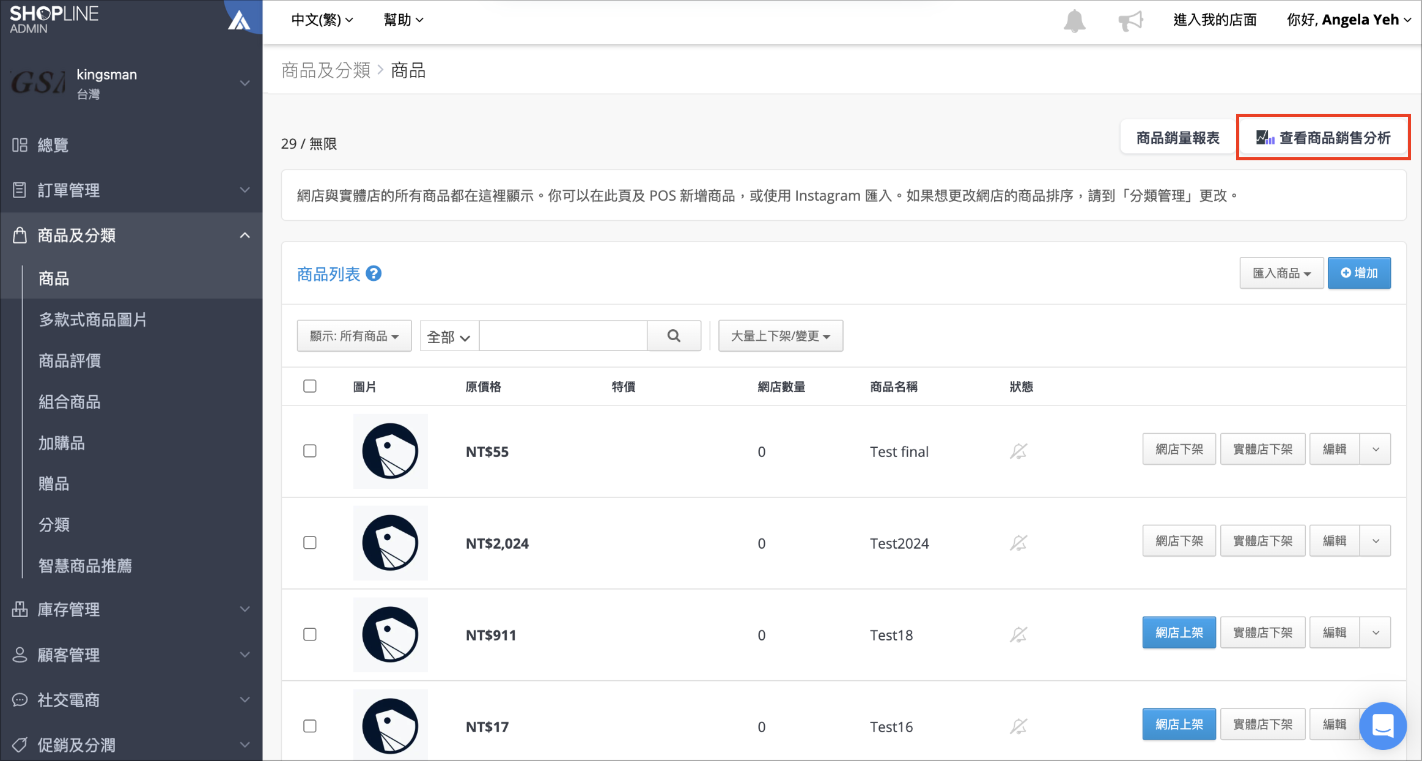Collapse 商品及分類 menu
Image resolution: width=1422 pixels, height=761 pixels.
click(x=131, y=236)
